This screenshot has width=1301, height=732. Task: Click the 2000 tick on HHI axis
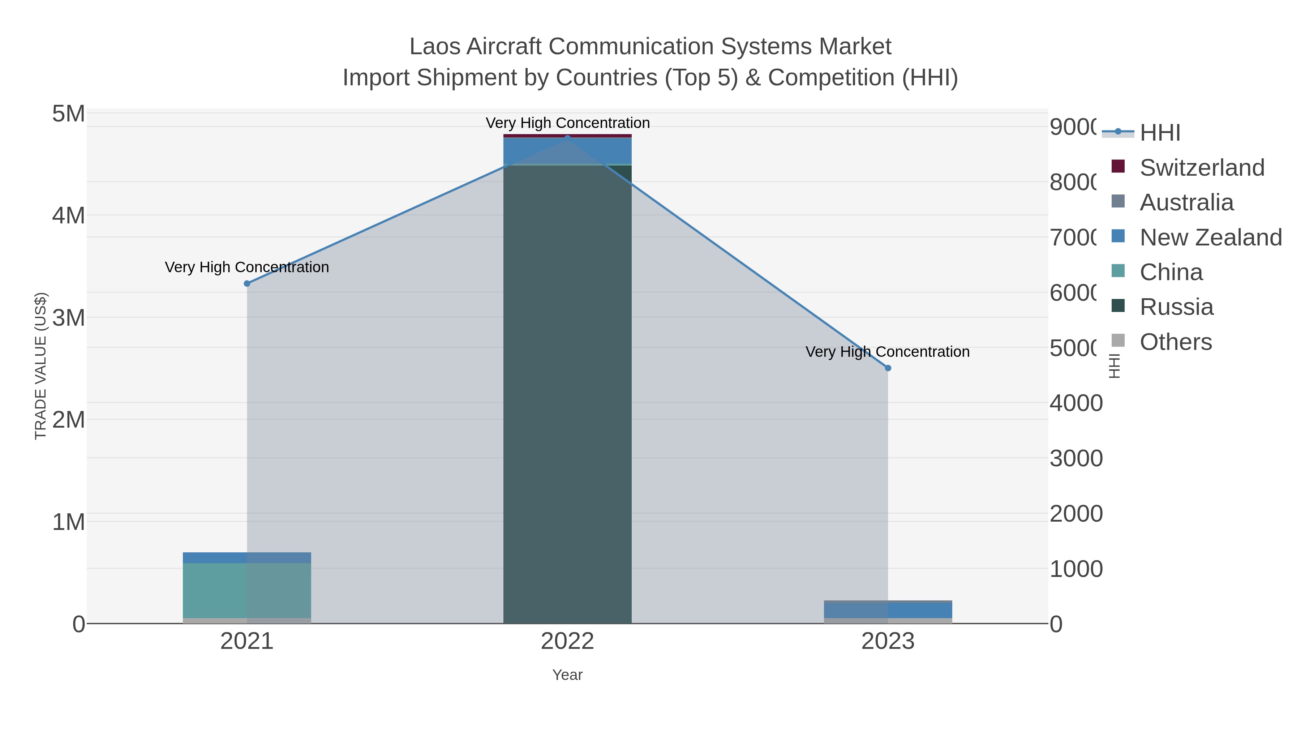coord(1076,514)
